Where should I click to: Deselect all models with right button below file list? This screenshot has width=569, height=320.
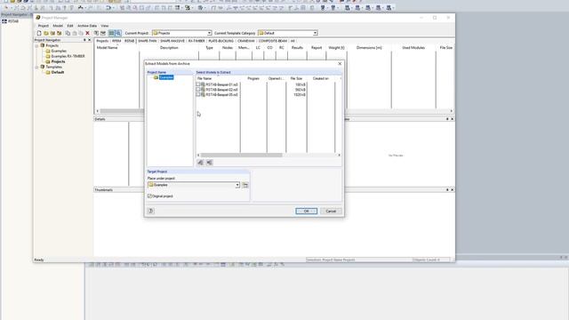(x=210, y=163)
